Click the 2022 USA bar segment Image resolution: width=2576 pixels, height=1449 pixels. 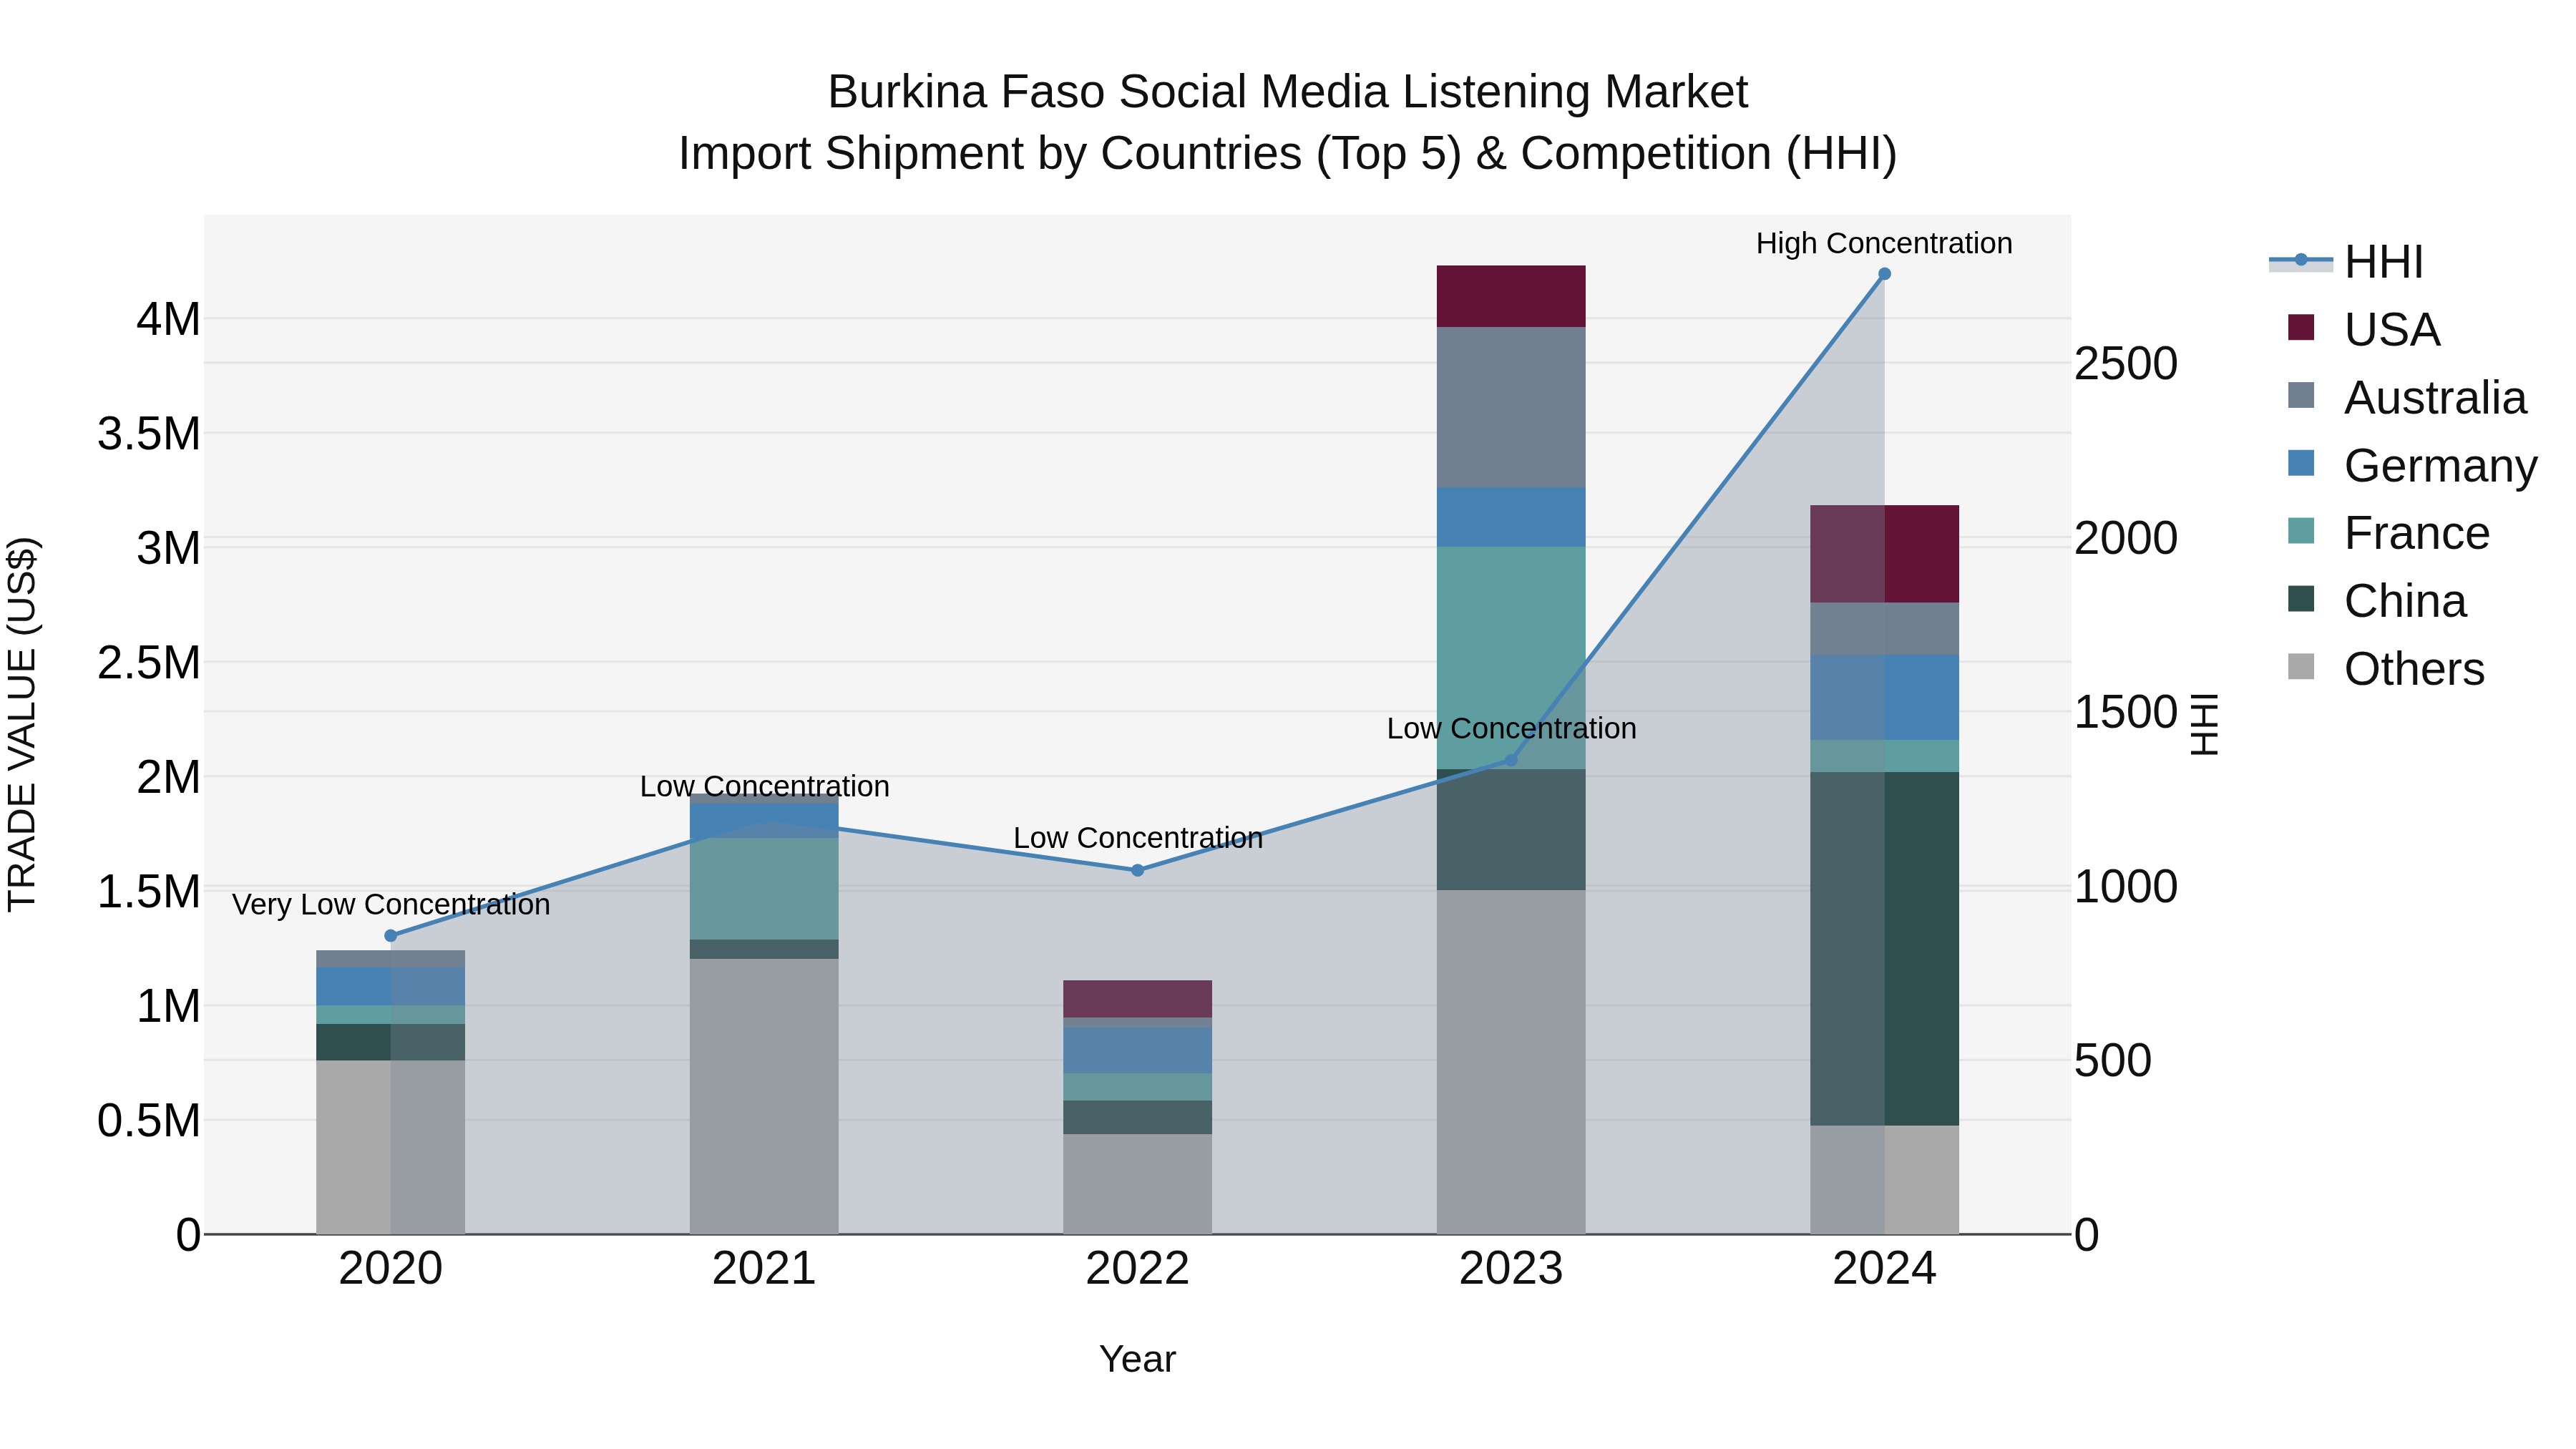1137,999
